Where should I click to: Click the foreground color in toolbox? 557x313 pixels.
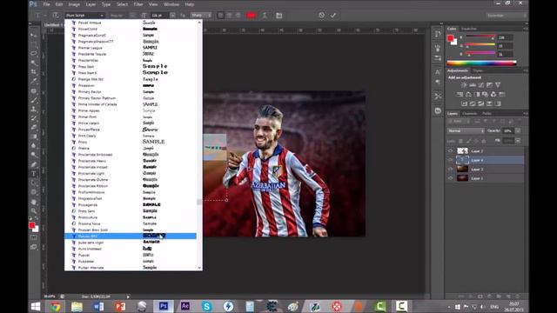coord(31,225)
